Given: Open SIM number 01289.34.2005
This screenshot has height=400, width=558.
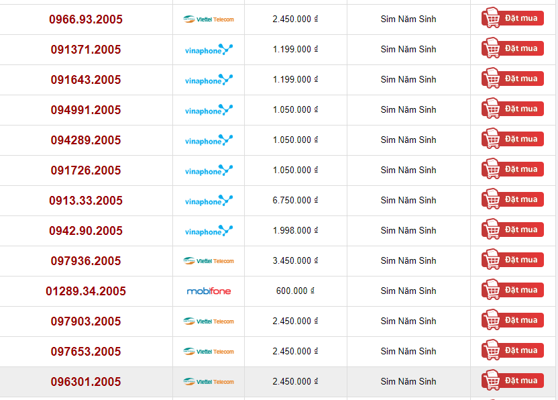Looking at the screenshot, I should coord(86,291).
